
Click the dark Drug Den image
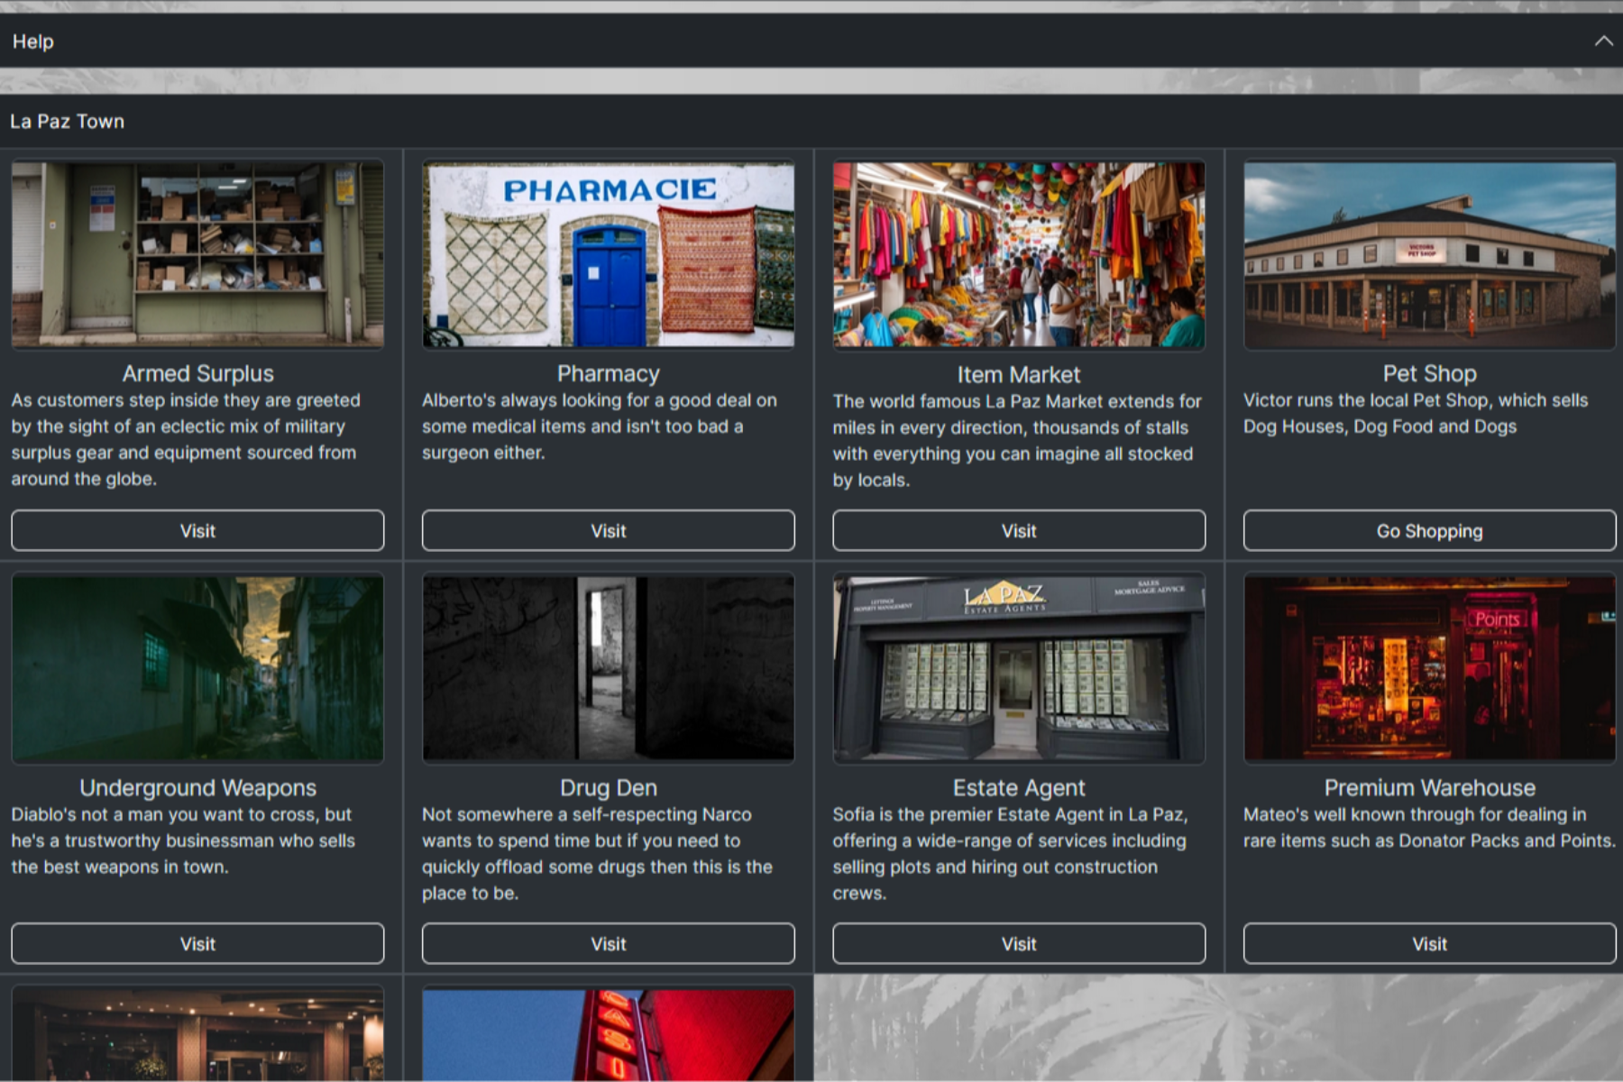tap(609, 668)
